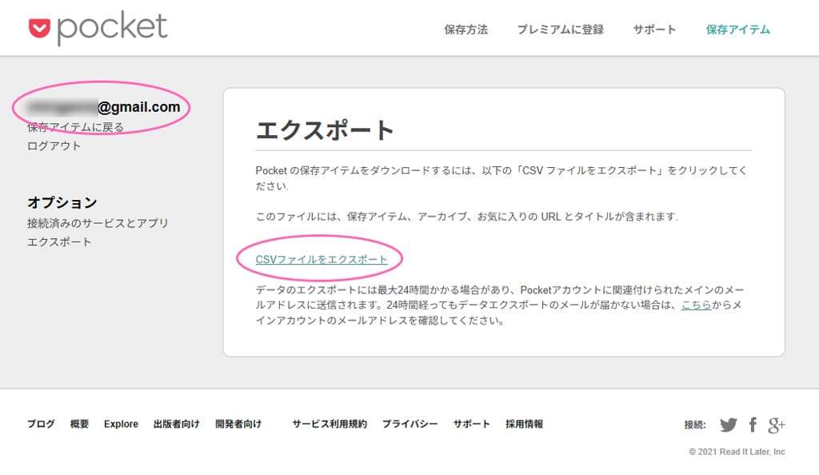Screen dimensions: 819x475
Task: Open 開発者向け in the footer
Action: click(x=238, y=424)
